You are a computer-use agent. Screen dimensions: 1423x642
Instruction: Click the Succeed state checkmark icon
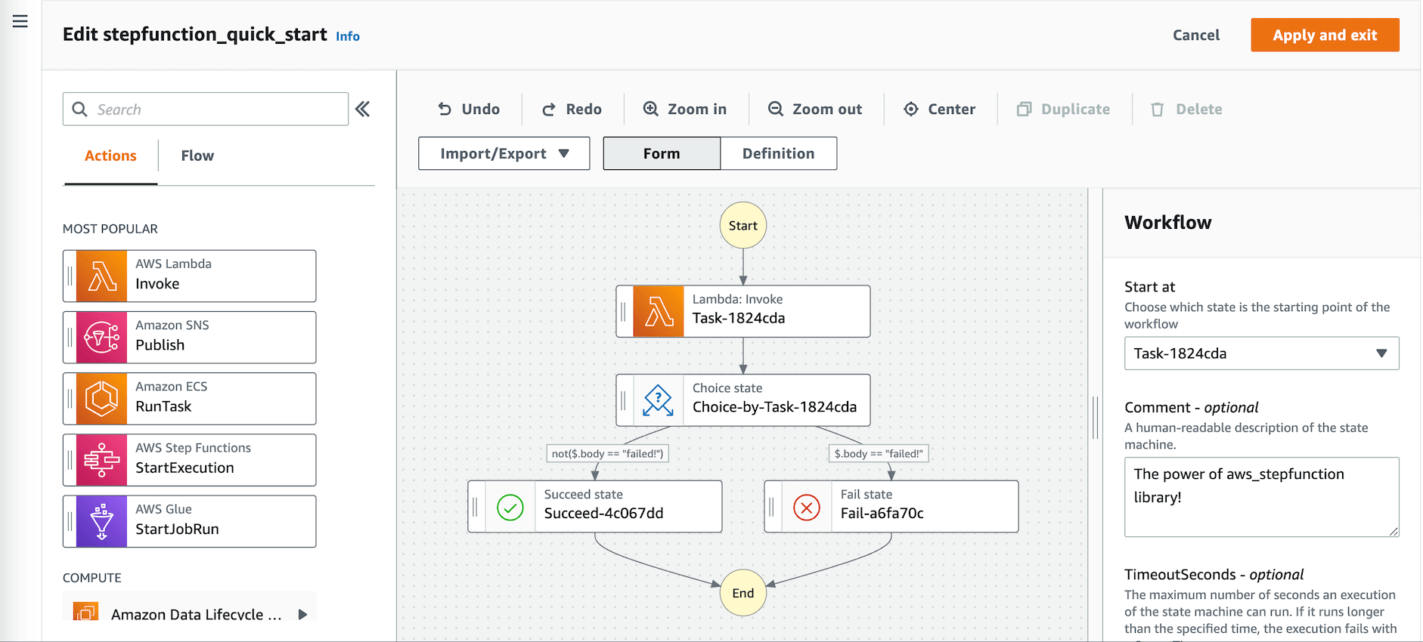(510, 507)
